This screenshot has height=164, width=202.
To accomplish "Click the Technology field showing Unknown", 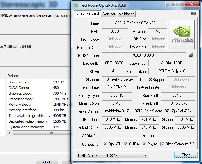I will pos(115,39).
